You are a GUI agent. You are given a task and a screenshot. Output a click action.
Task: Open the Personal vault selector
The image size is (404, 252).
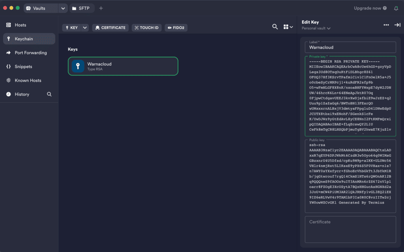click(316, 28)
